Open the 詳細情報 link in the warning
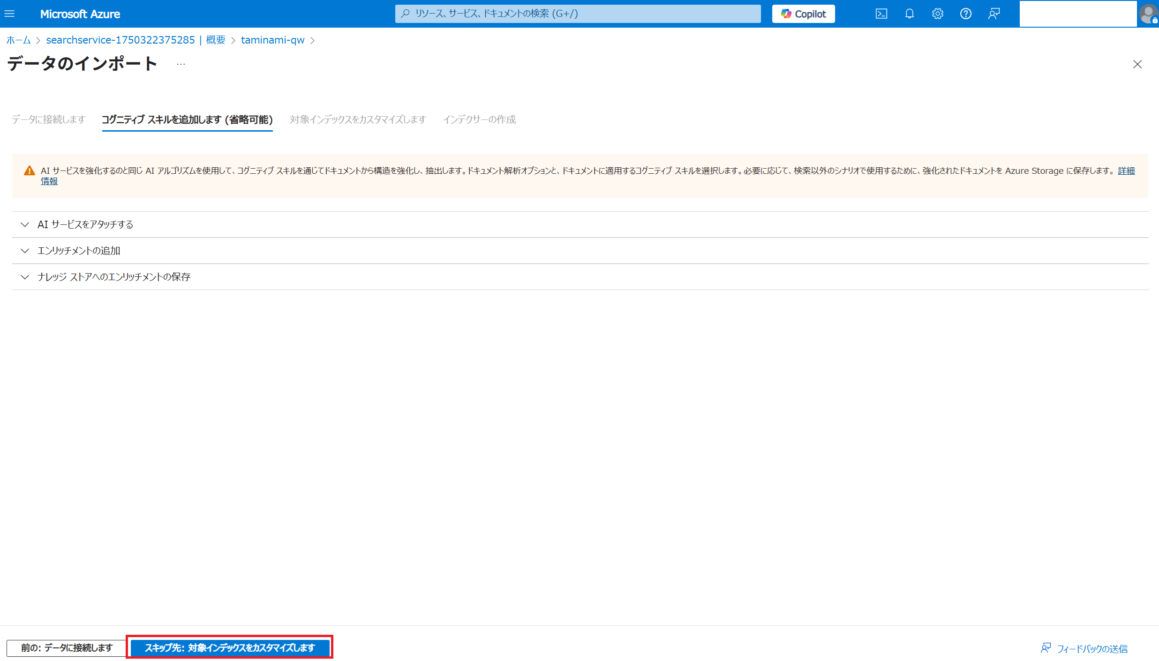The height and width of the screenshot is (661, 1159). coord(1126,171)
